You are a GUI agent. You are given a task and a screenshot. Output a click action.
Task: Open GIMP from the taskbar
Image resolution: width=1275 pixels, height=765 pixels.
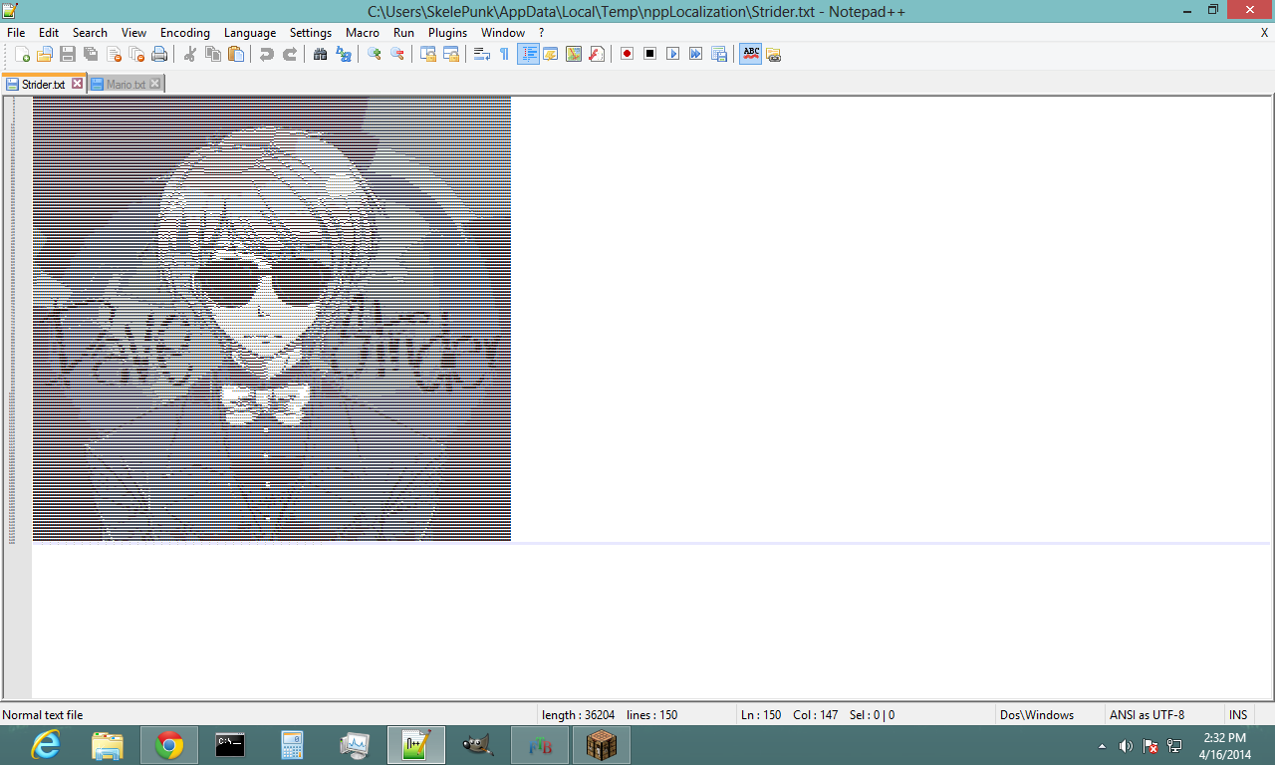478,745
